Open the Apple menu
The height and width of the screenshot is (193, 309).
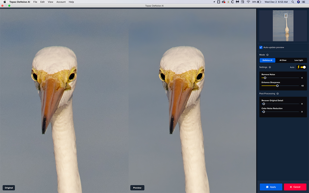point(5,2)
